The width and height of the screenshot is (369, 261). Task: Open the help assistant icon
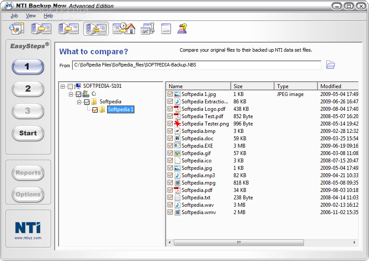tap(183, 29)
